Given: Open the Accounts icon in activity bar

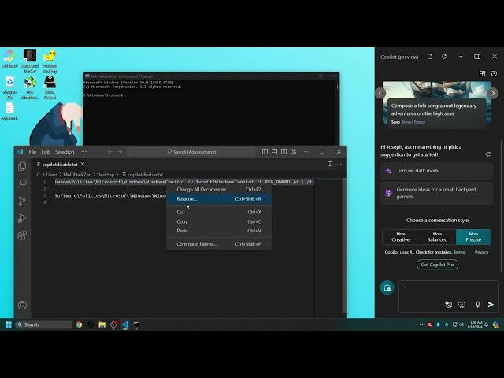Looking at the screenshot, I should [x=22, y=305].
